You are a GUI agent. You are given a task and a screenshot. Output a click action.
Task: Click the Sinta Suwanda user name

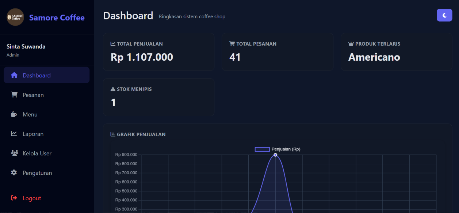(26, 46)
